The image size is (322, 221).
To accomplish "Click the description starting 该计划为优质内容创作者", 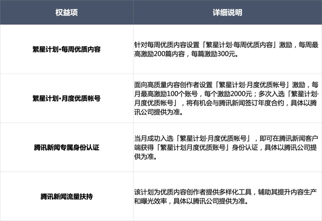I will tap(226, 196).
